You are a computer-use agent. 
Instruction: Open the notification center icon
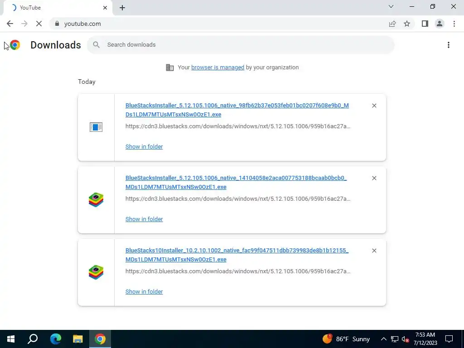[449, 339]
